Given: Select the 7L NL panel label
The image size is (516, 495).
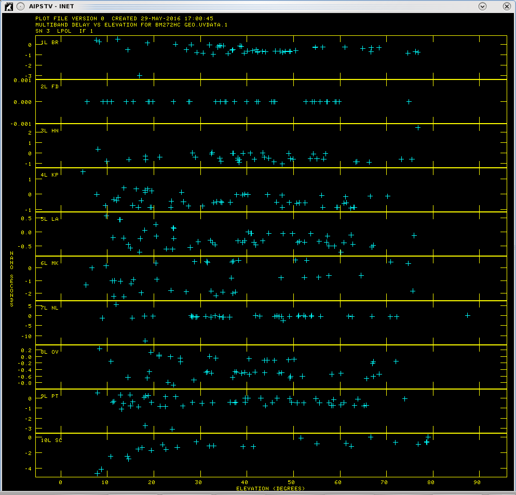Looking at the screenshot, I should click(x=50, y=308).
